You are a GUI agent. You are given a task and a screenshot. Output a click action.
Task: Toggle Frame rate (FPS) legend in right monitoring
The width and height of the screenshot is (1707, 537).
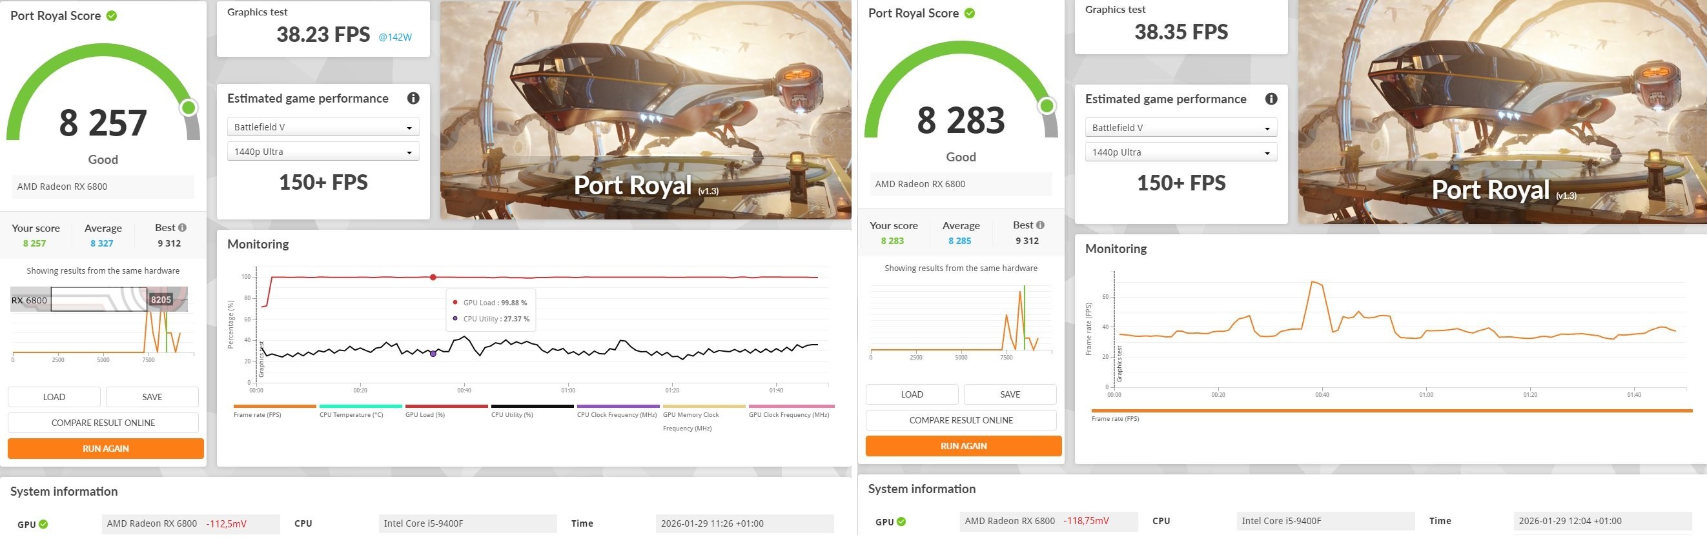coord(1391,414)
